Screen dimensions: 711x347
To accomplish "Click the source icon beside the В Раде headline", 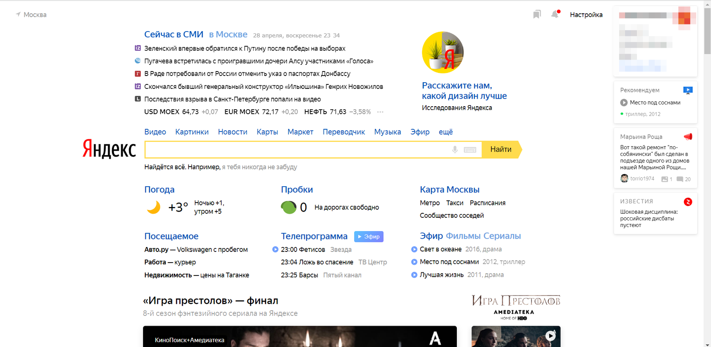I will click(x=138, y=73).
